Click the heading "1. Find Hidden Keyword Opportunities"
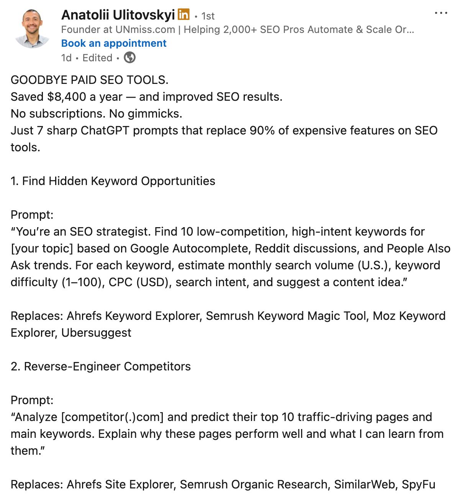Image resolution: width=462 pixels, height=498 pixels. tap(113, 181)
